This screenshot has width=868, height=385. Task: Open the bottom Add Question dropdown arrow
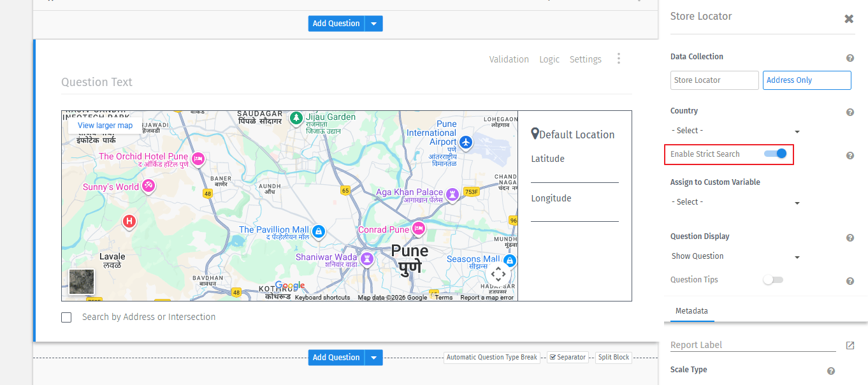coord(374,358)
